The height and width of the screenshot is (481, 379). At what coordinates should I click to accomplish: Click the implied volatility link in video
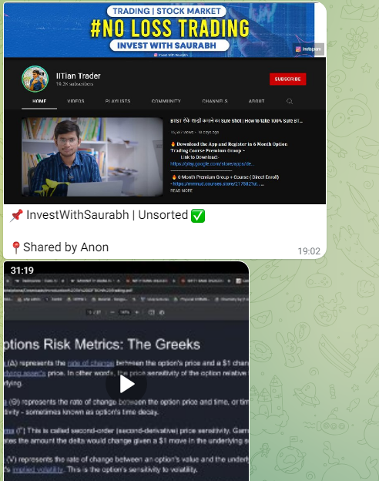click(38, 469)
